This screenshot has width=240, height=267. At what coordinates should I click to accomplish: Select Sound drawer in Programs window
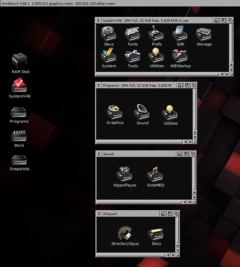pyautogui.click(x=142, y=112)
